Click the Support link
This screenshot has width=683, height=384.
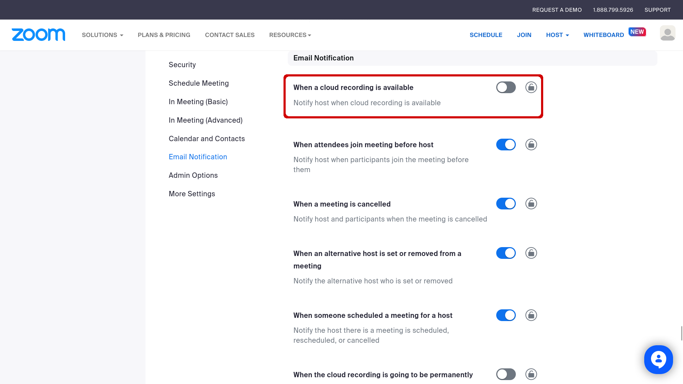657,10
